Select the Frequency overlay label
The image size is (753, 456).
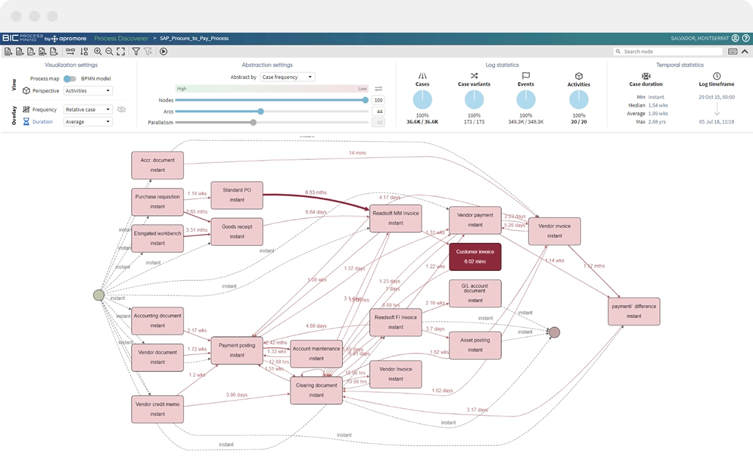[45, 109]
